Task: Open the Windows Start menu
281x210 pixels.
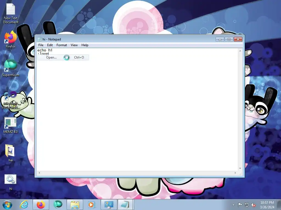Action: pos(7,205)
